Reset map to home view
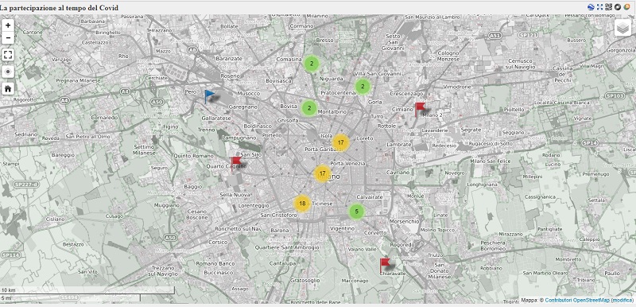Viewport: 636px width, 307px height. click(x=8, y=88)
